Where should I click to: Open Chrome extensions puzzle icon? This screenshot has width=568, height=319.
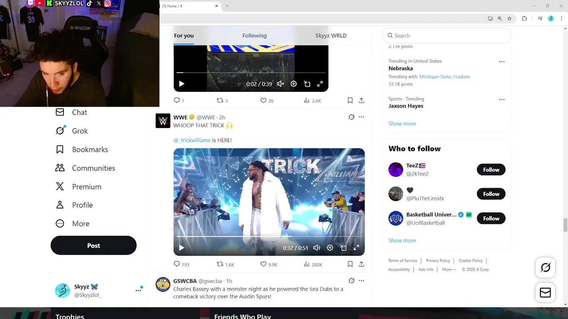coord(524,19)
